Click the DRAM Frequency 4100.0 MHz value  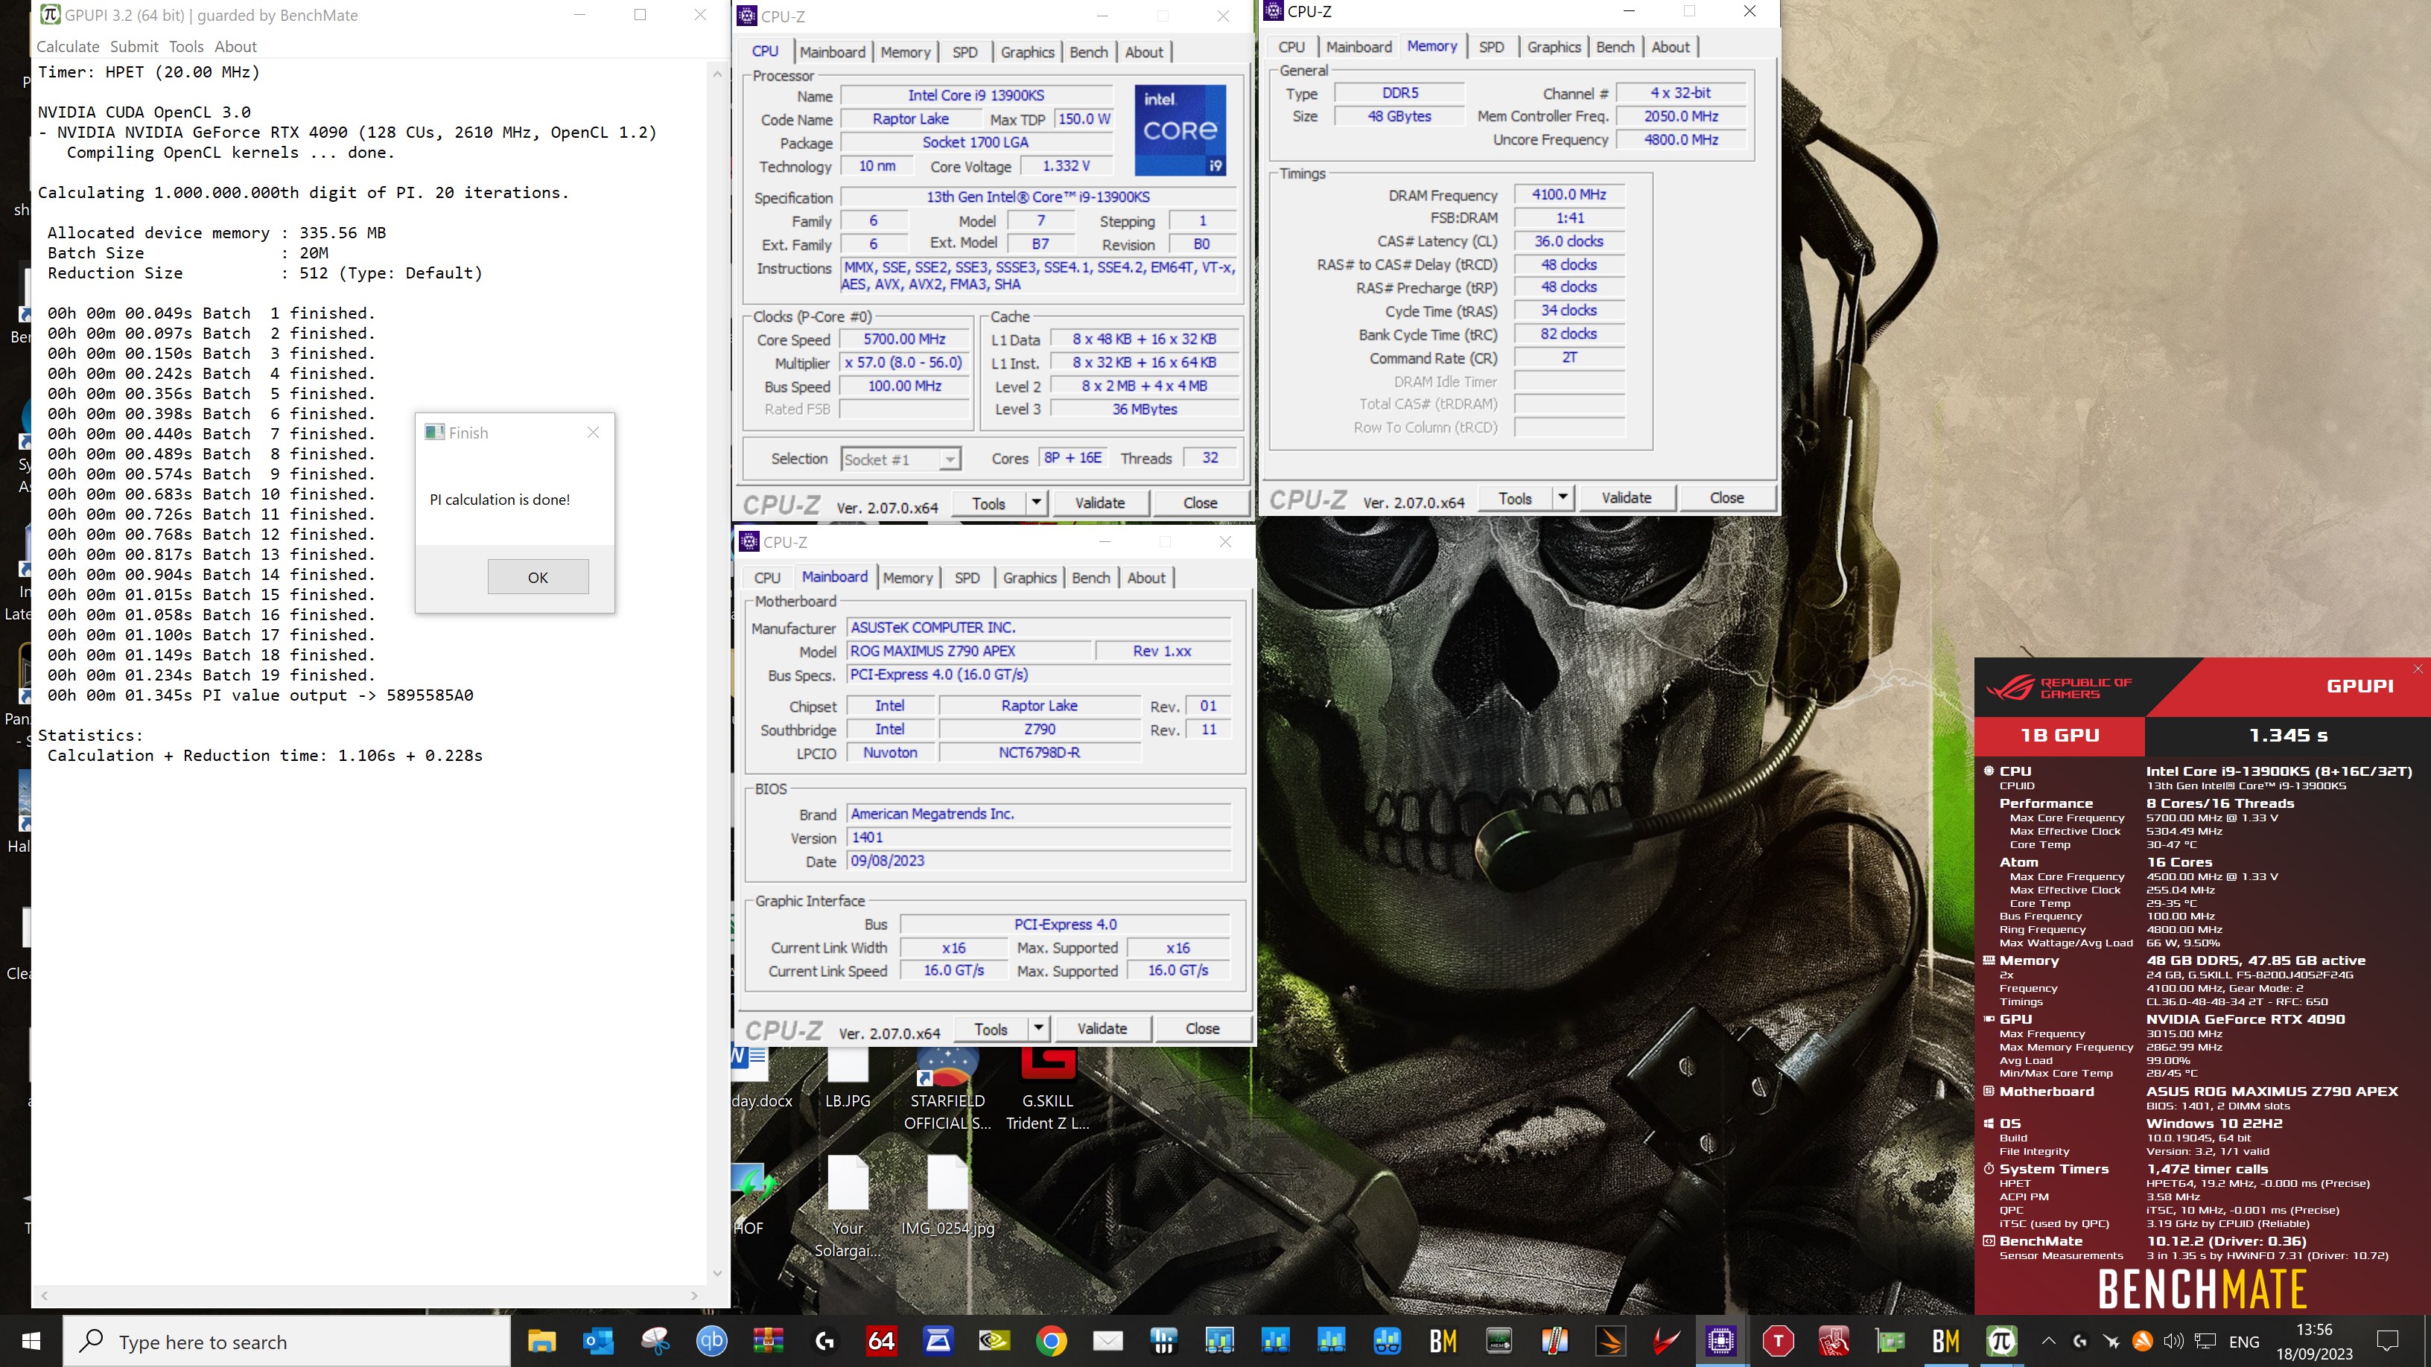[1569, 194]
